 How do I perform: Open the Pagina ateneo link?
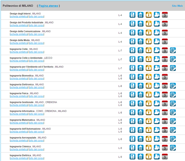coord(48,6)
